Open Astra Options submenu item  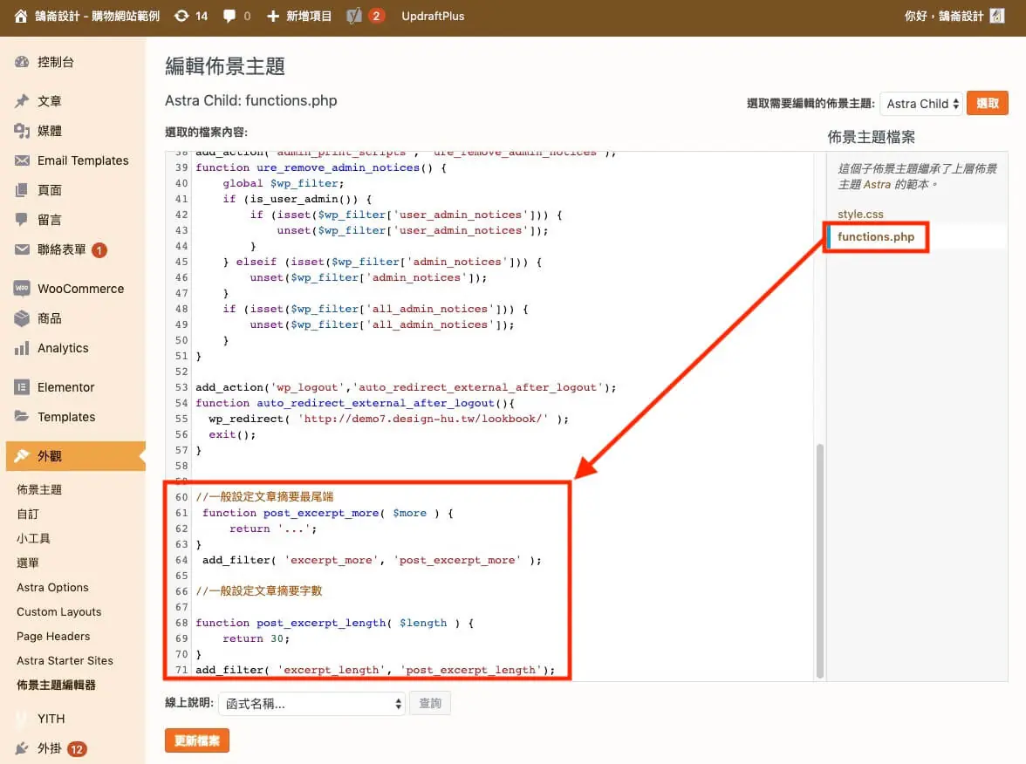tap(52, 588)
